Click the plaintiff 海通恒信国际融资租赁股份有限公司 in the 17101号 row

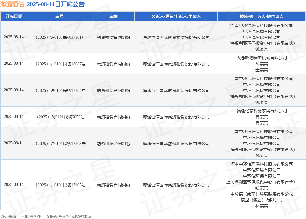pyautogui.click(x=176, y=37)
